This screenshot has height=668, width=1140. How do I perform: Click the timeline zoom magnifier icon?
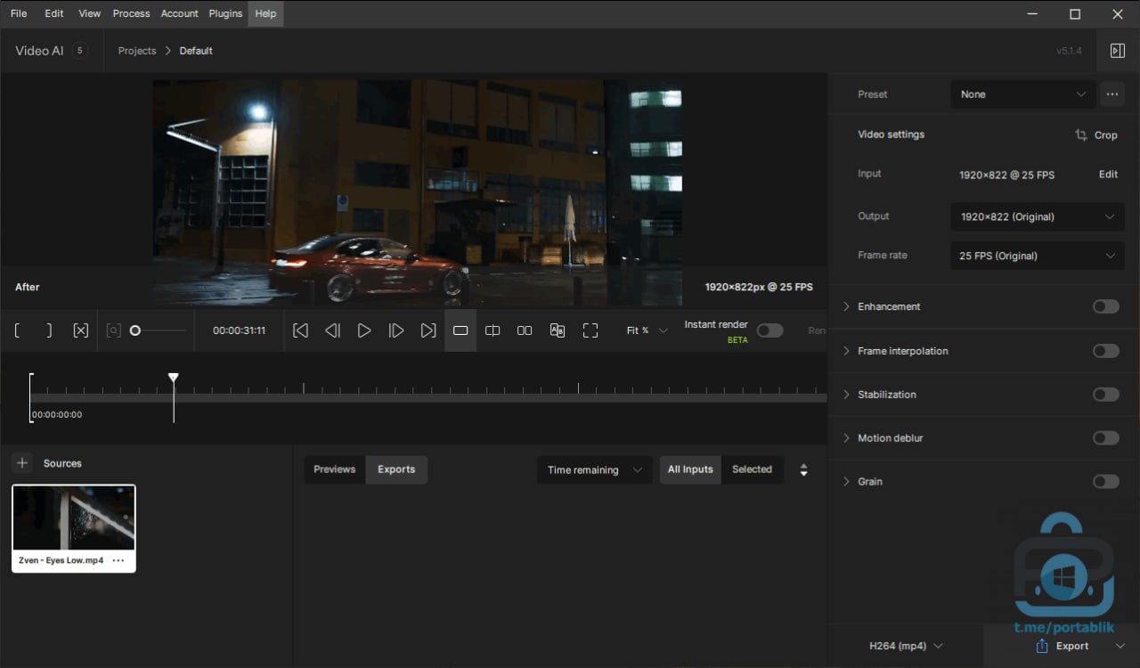point(113,330)
